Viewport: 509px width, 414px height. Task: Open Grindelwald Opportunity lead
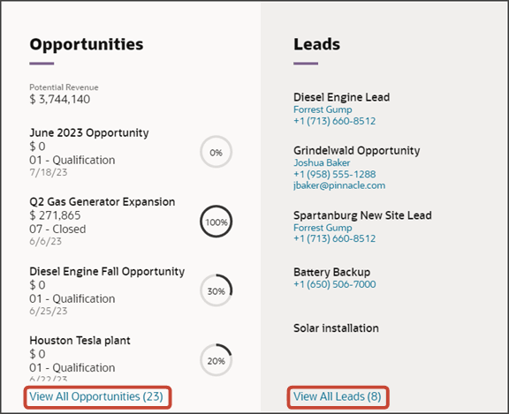pyautogui.click(x=356, y=150)
